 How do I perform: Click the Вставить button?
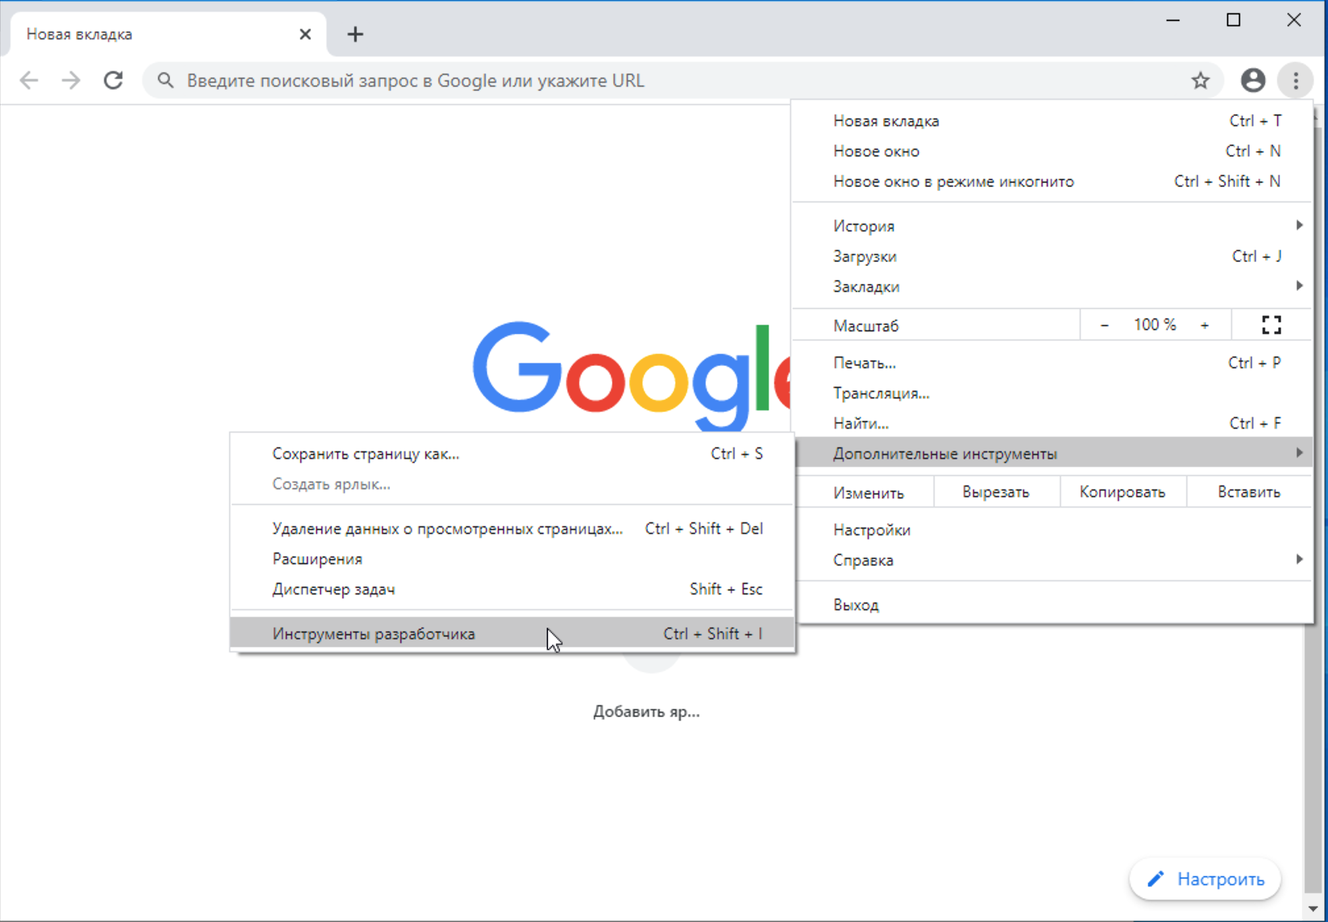click(1249, 493)
